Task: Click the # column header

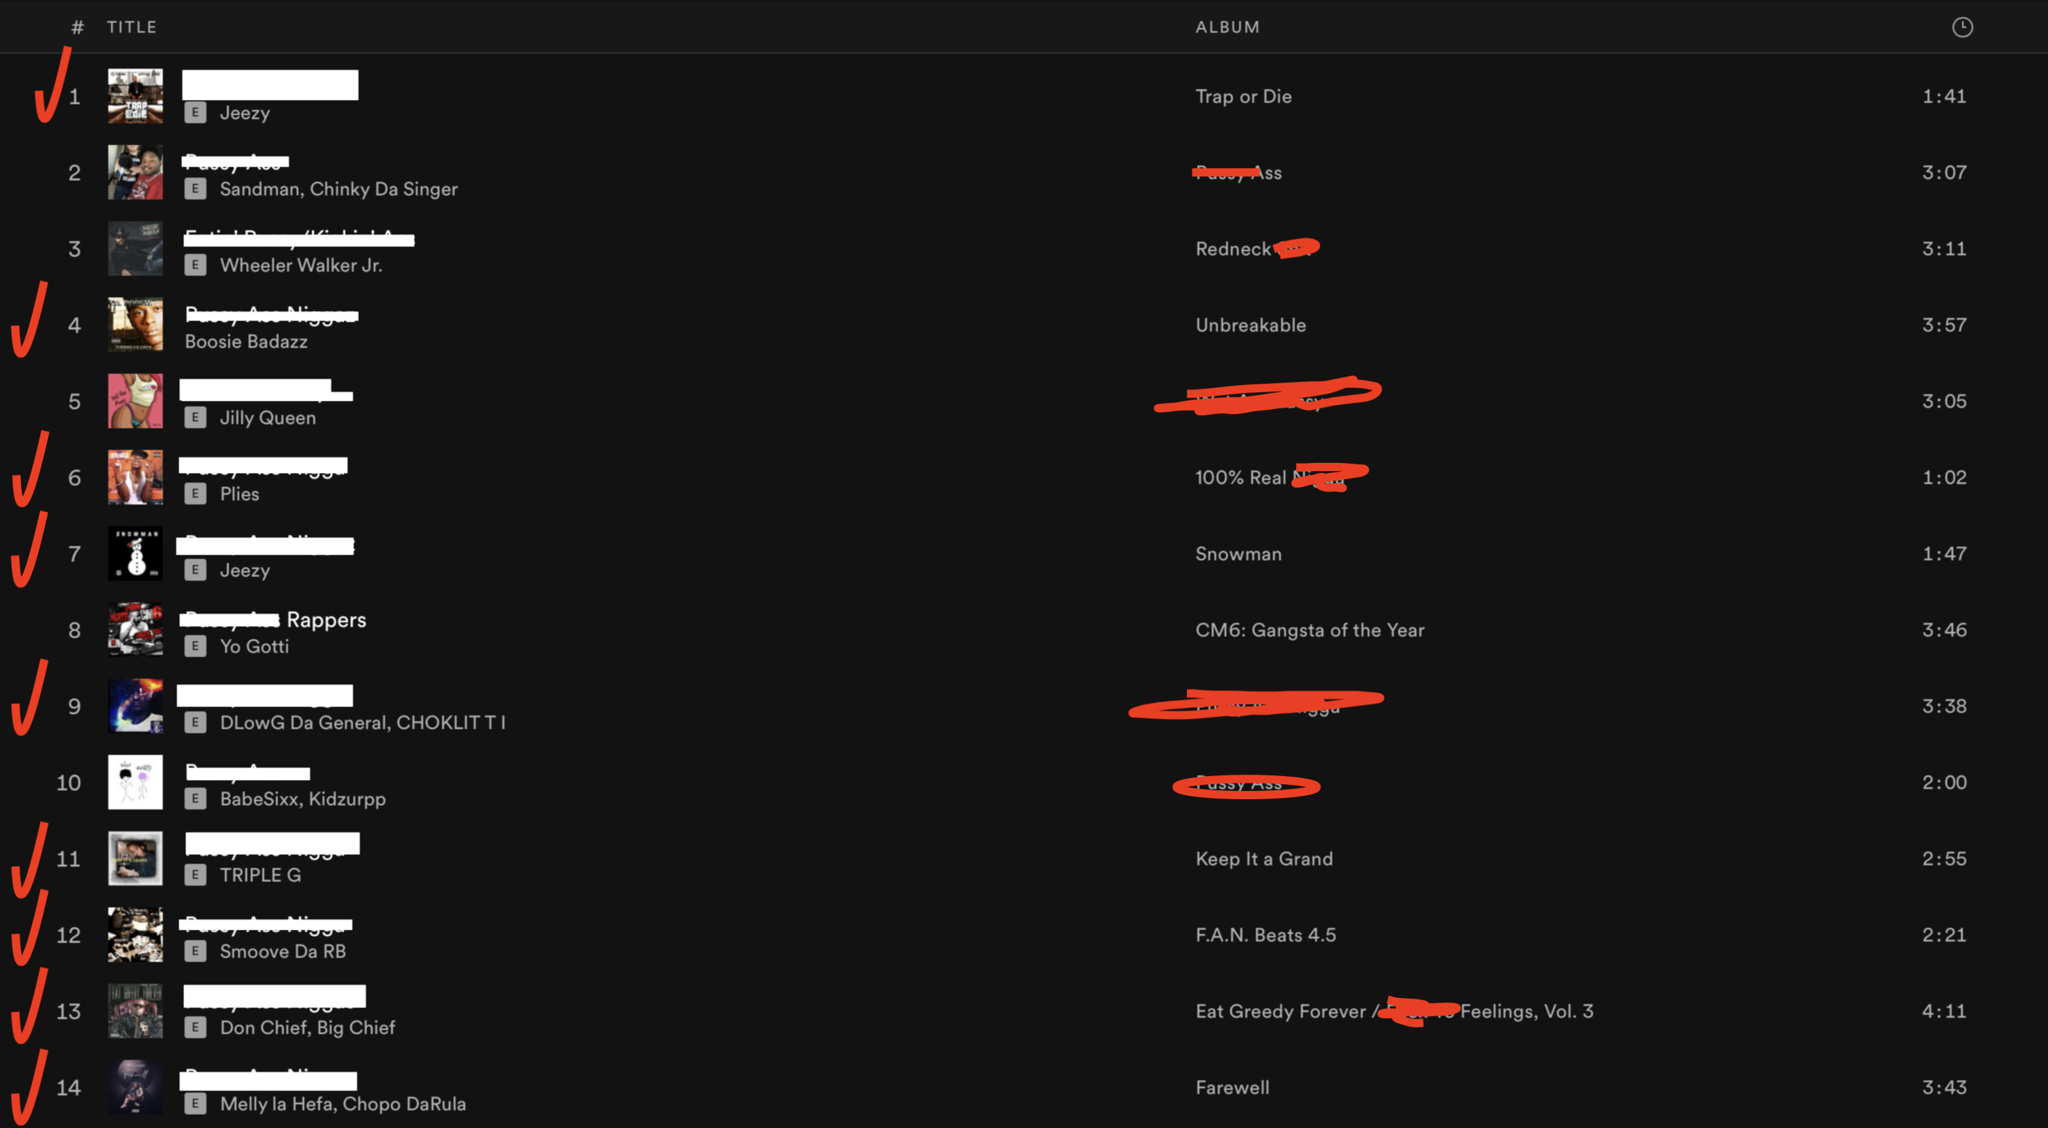Action: 77,27
